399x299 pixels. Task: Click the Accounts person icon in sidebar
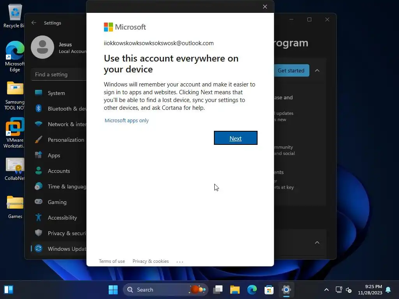tap(39, 171)
